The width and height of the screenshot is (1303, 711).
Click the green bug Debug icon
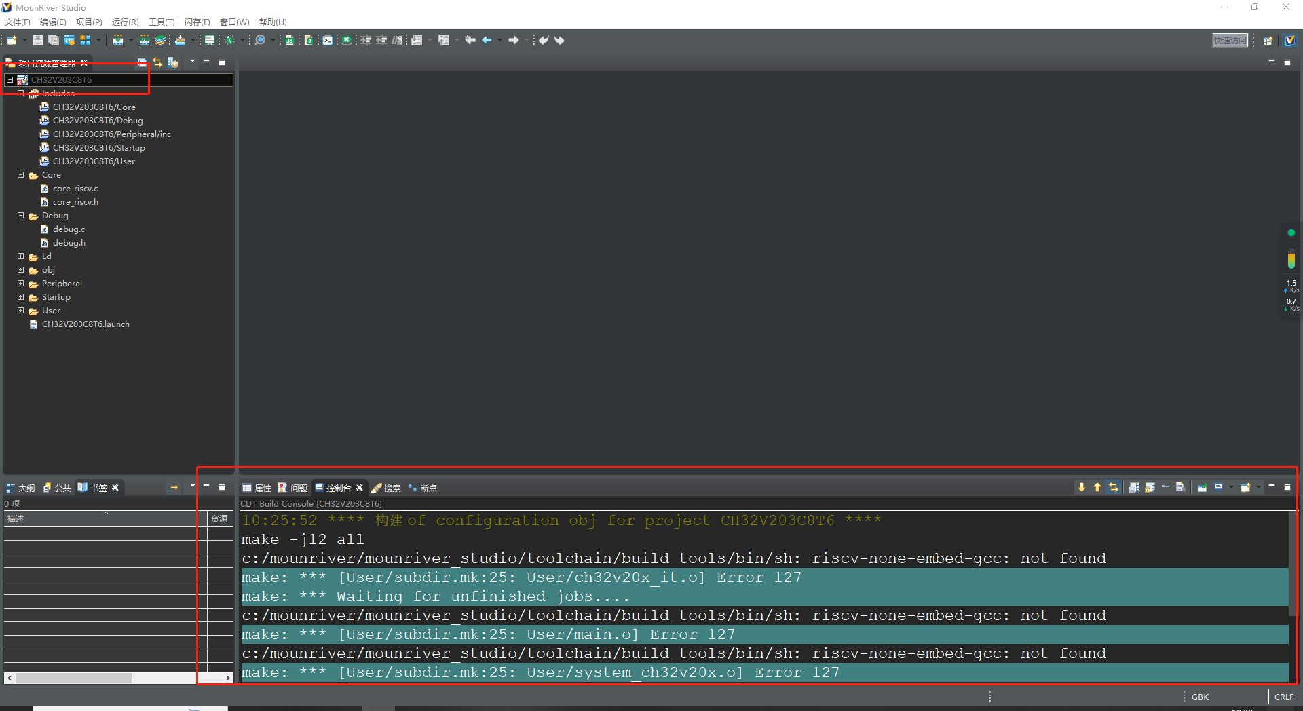[230, 40]
